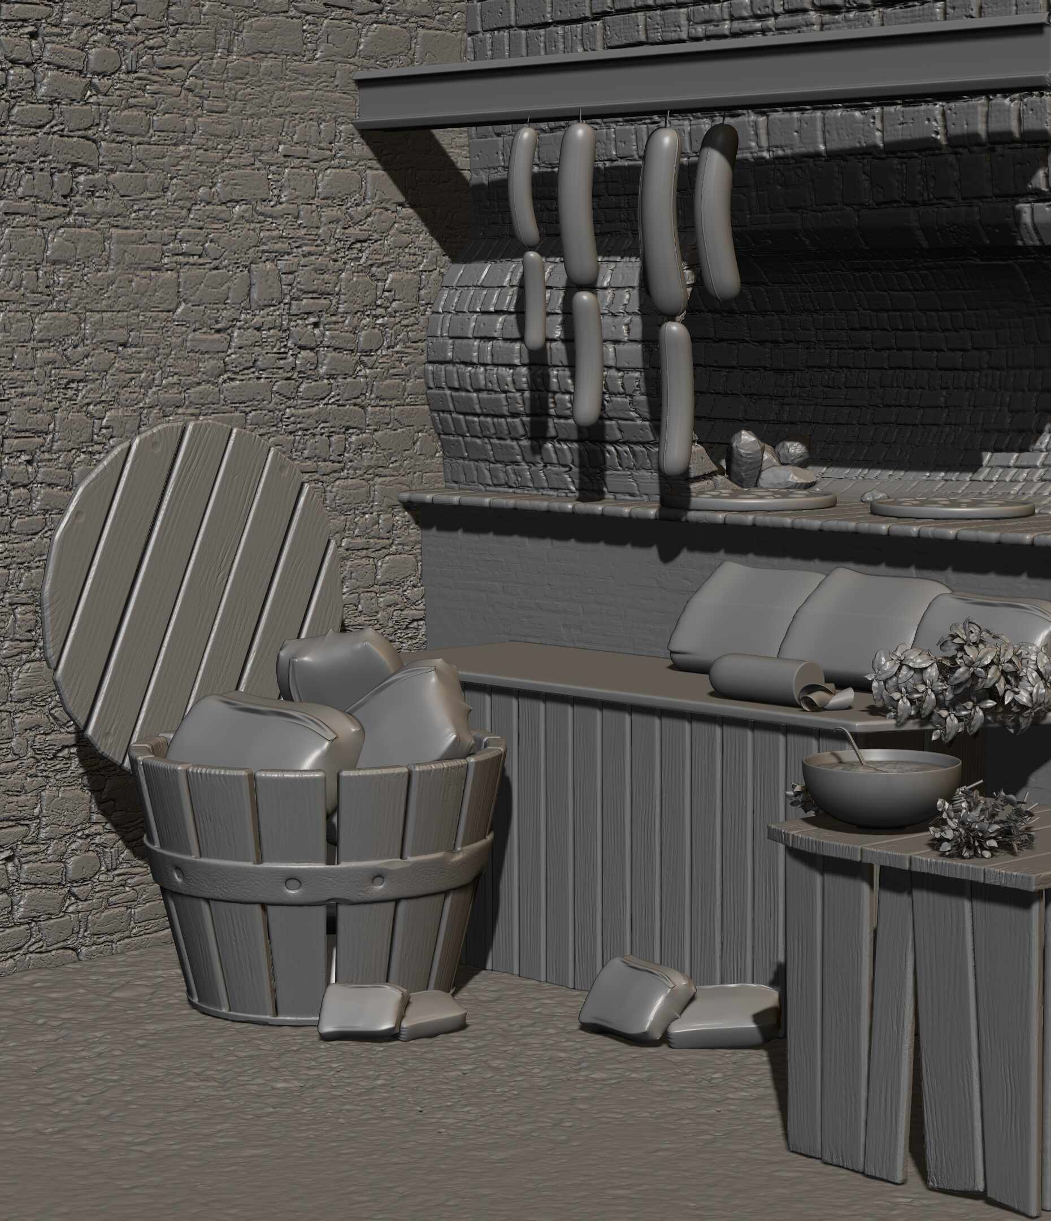Select the right round plate on stone shelf
The width and height of the screenshot is (1051, 1221).
(952, 508)
